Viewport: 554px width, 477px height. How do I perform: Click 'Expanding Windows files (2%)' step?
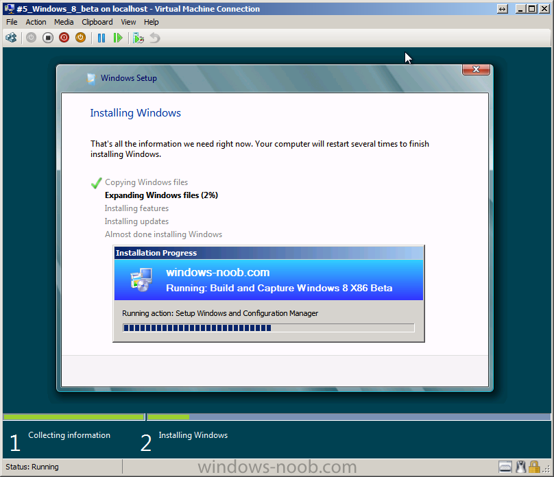tap(161, 195)
